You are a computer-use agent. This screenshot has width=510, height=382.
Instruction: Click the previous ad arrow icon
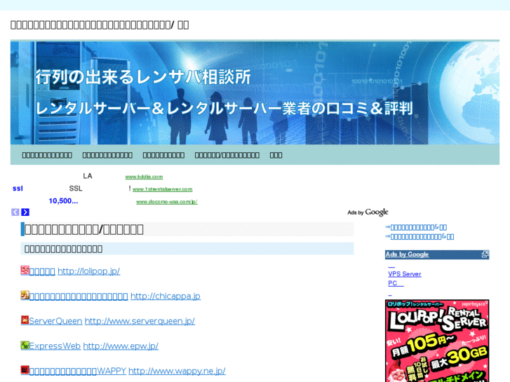pyautogui.click(x=15, y=212)
